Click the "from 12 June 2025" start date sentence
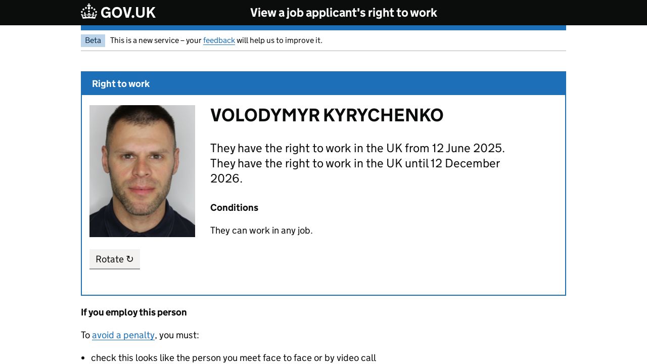 pos(357,148)
